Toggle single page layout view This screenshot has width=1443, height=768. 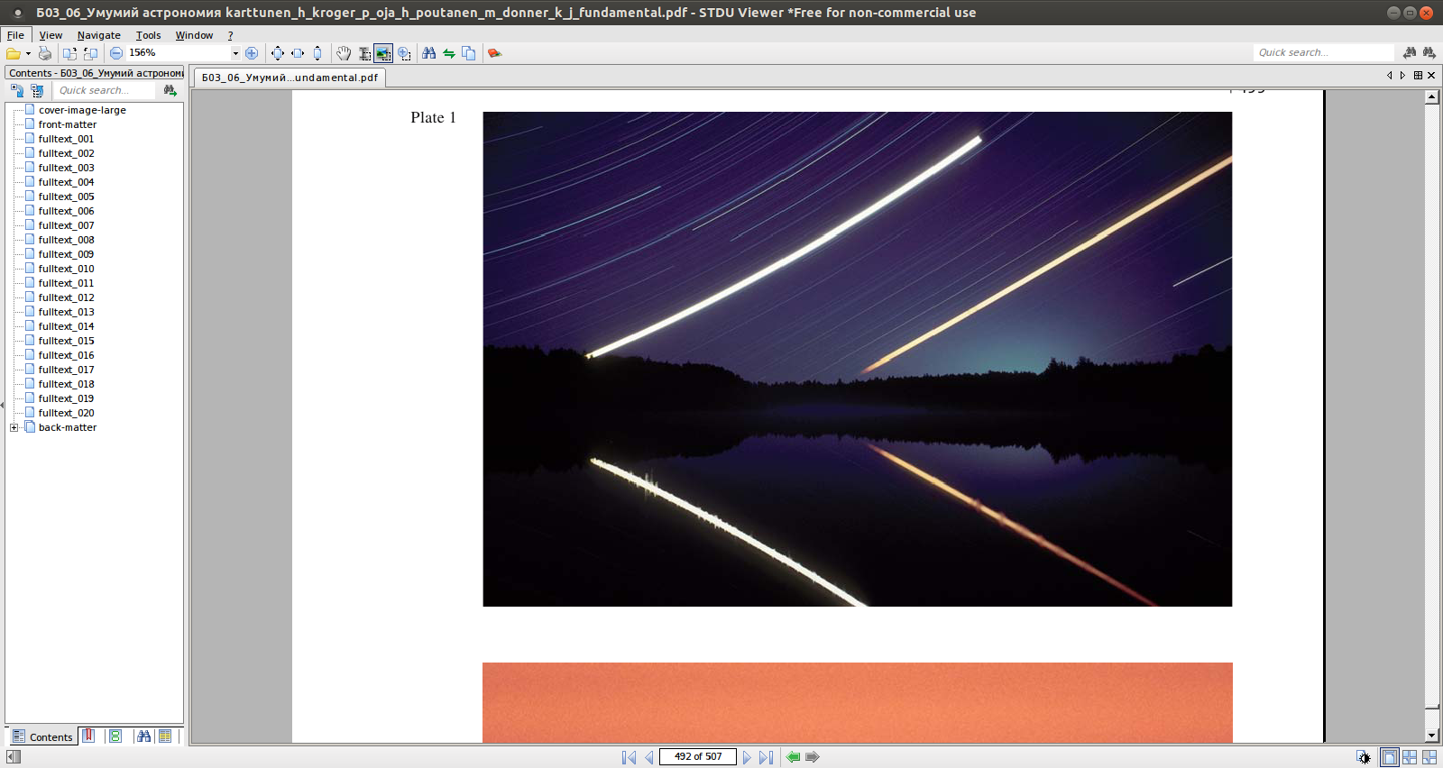1390,757
